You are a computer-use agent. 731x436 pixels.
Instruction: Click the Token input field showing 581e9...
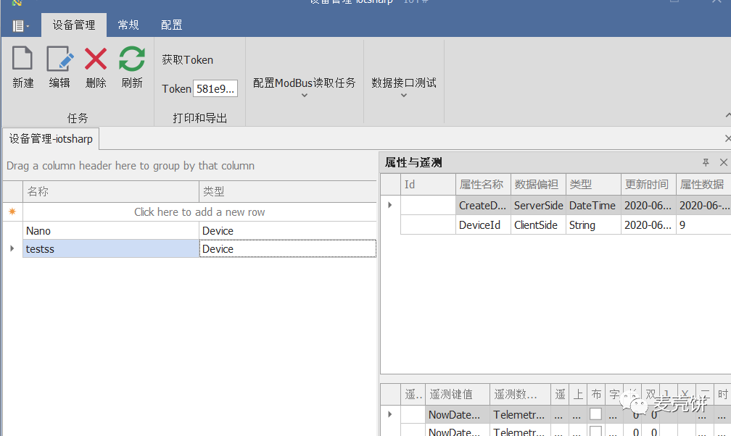pos(215,88)
